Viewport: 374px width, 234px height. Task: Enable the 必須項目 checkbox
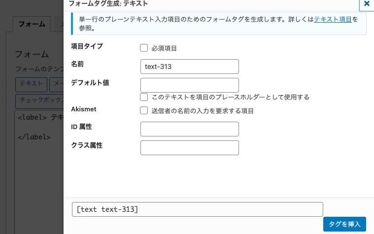[x=144, y=48]
